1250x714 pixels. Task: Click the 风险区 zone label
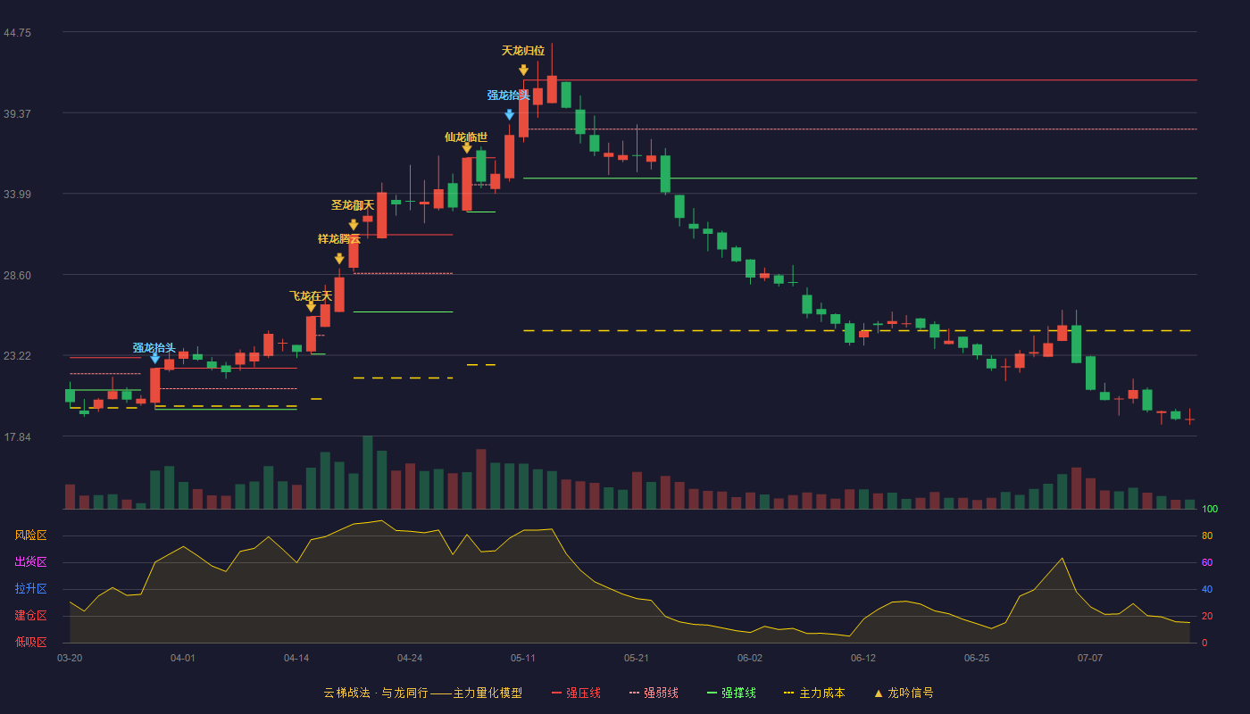click(x=31, y=535)
